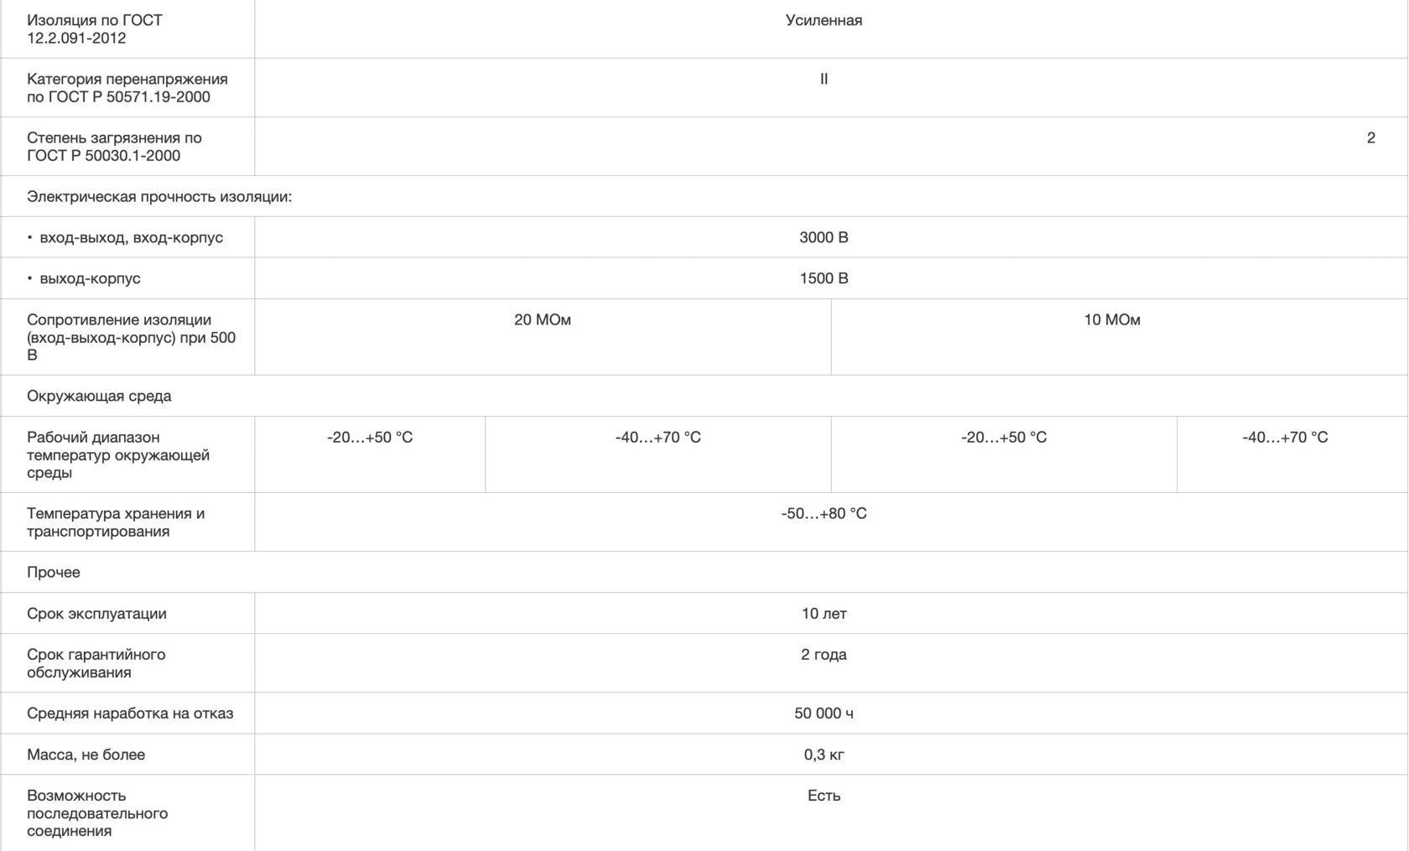Click the pollution degree value '2'
This screenshot has width=1409, height=851.
[x=1370, y=138]
